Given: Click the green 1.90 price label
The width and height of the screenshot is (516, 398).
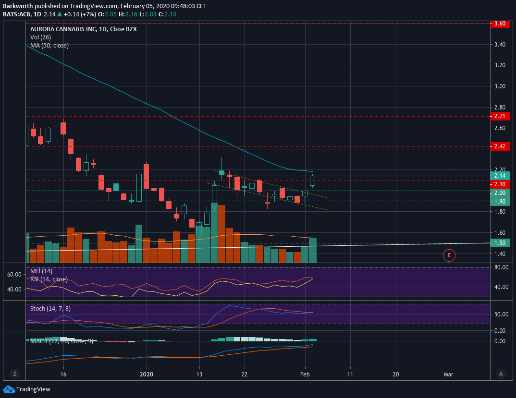Looking at the screenshot, I should coord(500,201).
